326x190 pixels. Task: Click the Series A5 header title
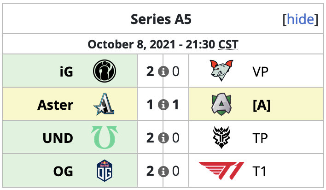click(161, 19)
